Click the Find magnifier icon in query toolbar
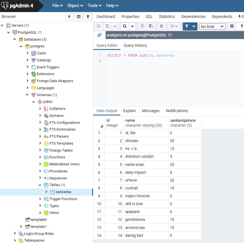Screen dimensions: 244x243 click(x=125, y=26)
